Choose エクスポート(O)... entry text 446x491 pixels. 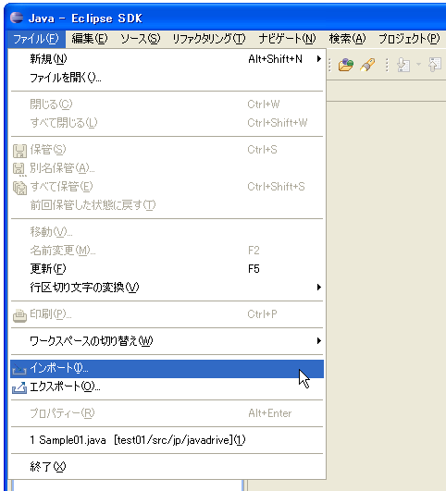(x=65, y=387)
